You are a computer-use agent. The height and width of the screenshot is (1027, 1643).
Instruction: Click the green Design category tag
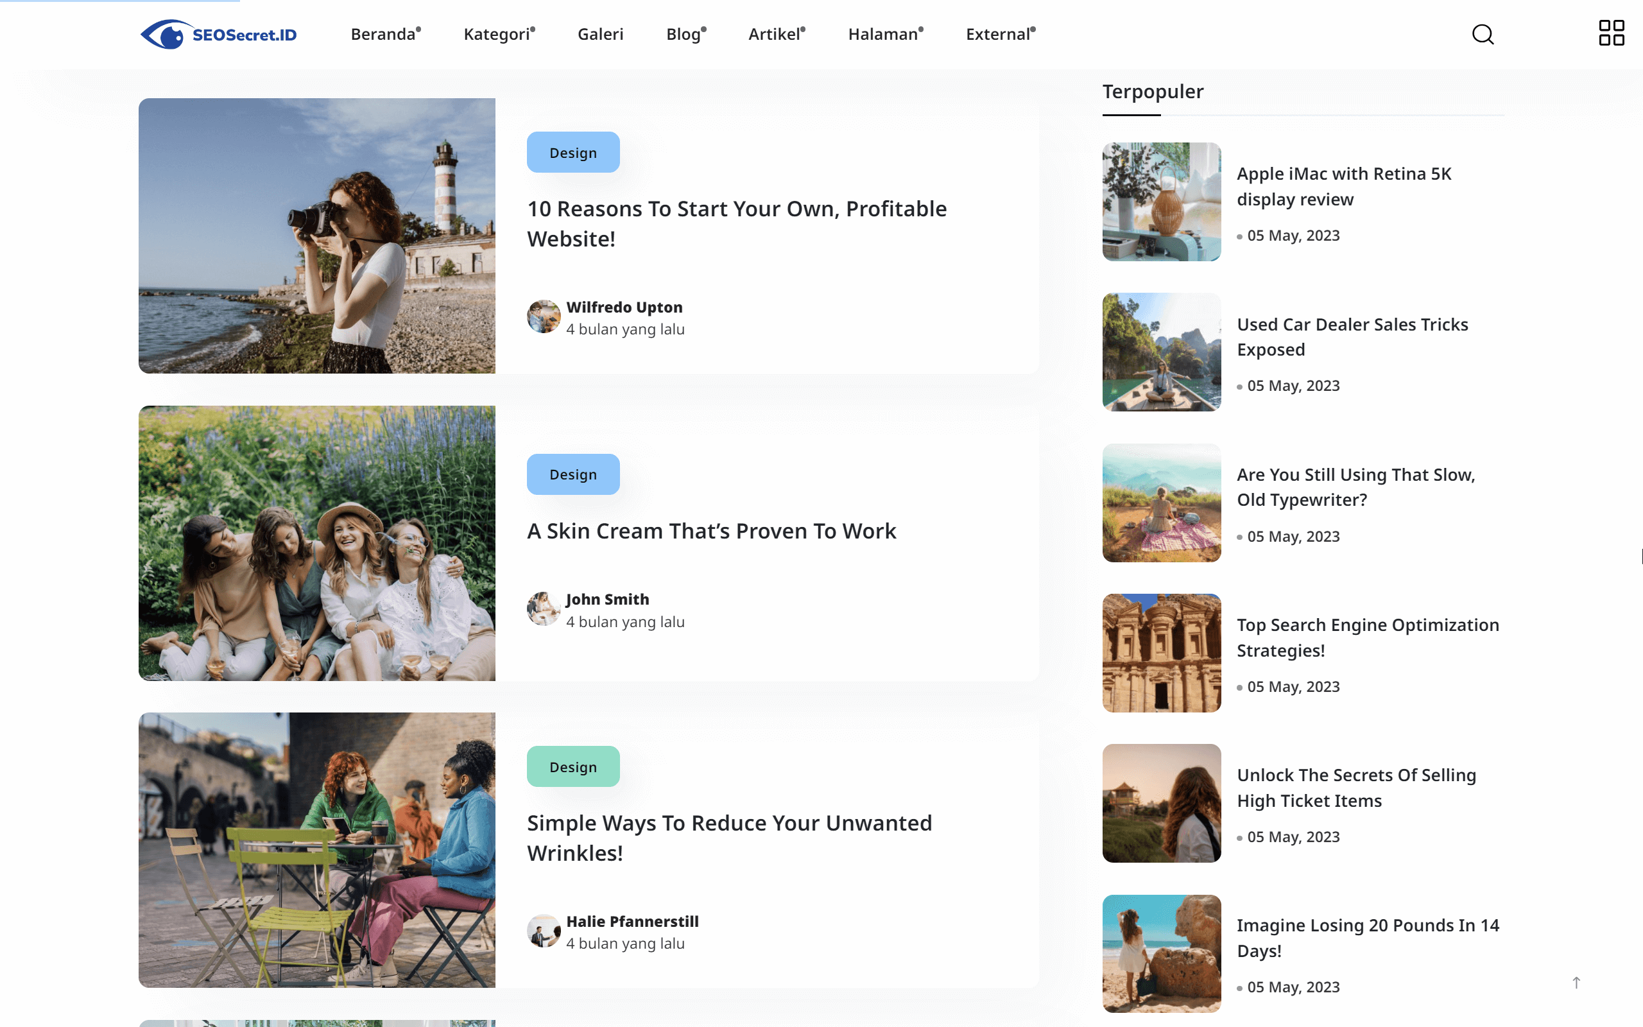click(572, 766)
